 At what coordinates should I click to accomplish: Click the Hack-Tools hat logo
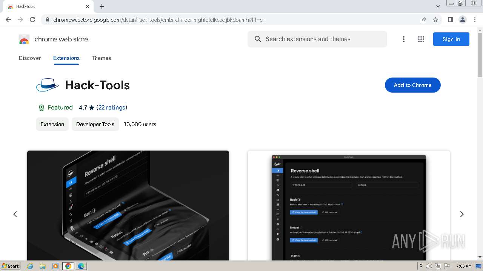point(48,85)
